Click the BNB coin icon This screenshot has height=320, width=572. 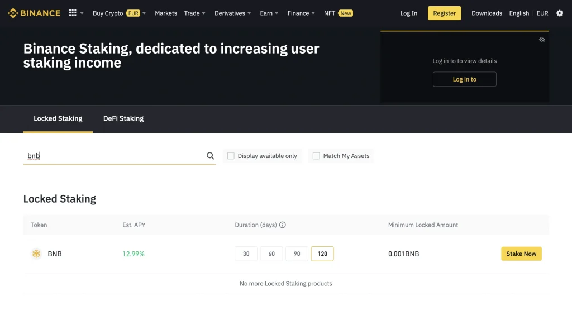pyautogui.click(x=36, y=254)
